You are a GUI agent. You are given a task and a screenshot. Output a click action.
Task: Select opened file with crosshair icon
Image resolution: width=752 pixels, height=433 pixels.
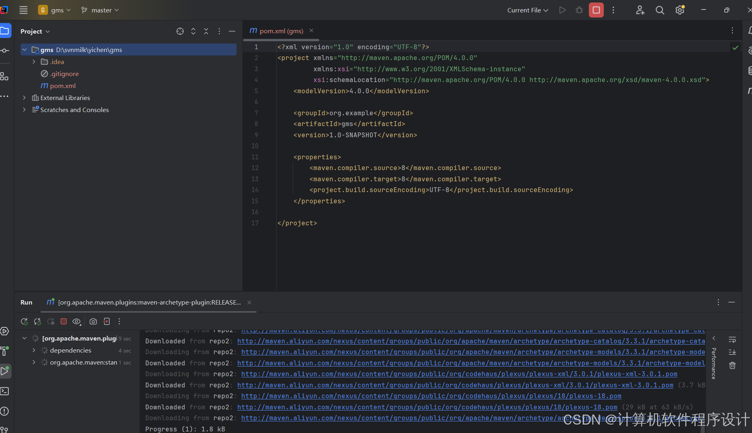[180, 31]
